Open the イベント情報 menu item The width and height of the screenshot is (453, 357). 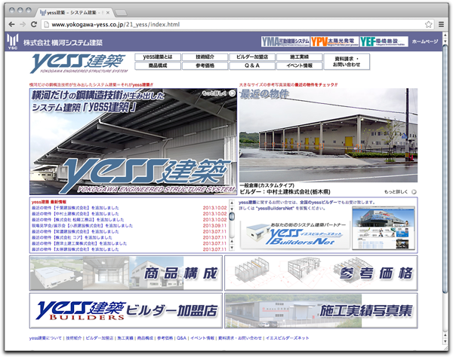click(299, 66)
